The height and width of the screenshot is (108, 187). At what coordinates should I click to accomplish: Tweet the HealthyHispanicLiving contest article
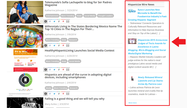pyautogui.click(x=54, y=70)
